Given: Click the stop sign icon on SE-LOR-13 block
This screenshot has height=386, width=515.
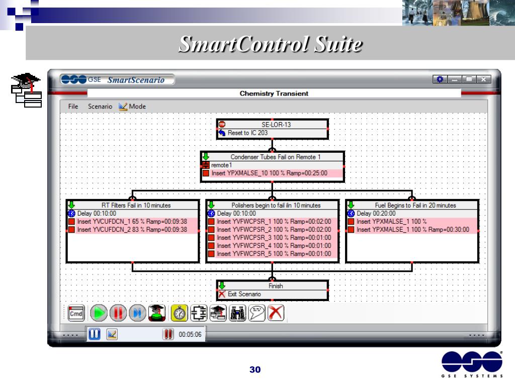Looking at the screenshot, I should tap(222, 125).
